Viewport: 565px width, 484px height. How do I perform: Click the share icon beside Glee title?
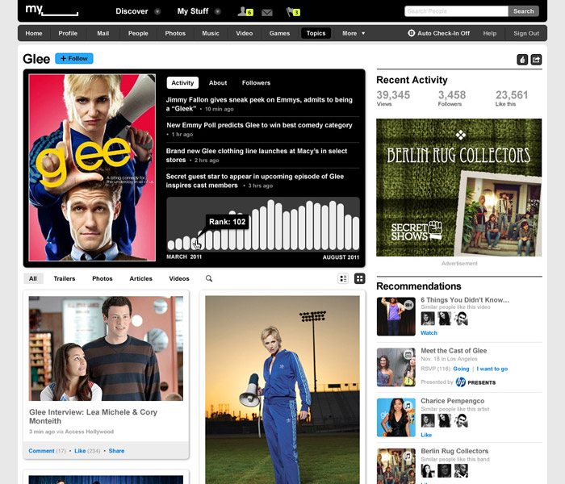pos(536,60)
